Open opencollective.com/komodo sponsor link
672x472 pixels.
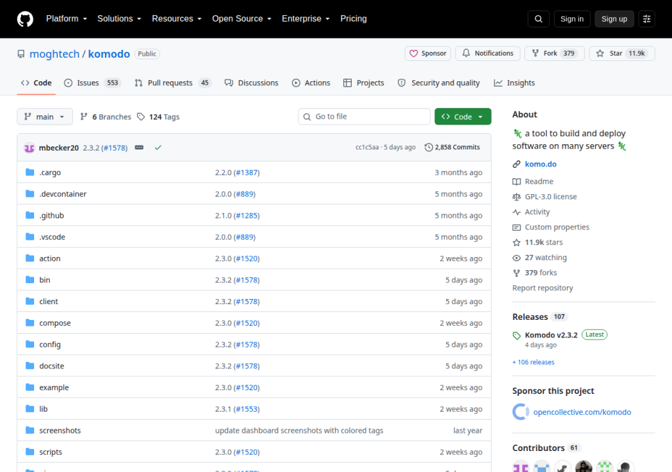tap(582, 412)
